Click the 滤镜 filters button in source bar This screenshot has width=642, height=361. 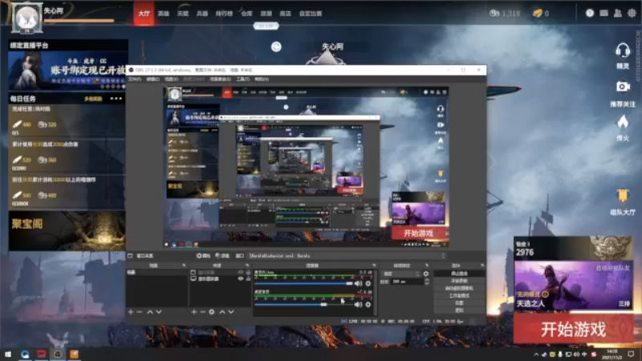tap(222, 256)
